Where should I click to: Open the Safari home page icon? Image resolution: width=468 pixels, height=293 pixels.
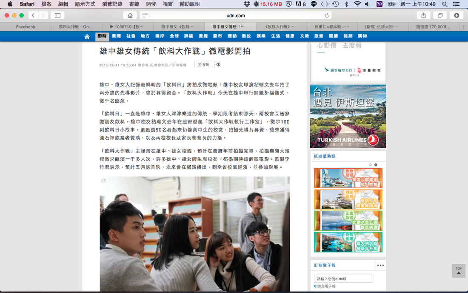[x=130, y=15]
